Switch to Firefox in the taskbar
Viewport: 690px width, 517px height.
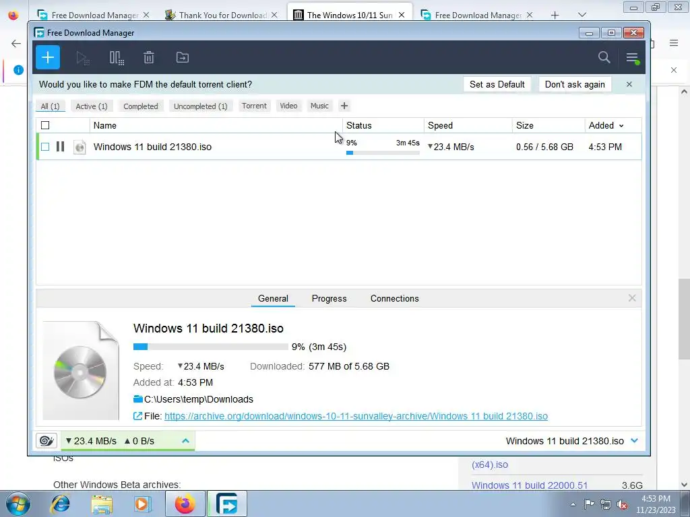click(185, 504)
